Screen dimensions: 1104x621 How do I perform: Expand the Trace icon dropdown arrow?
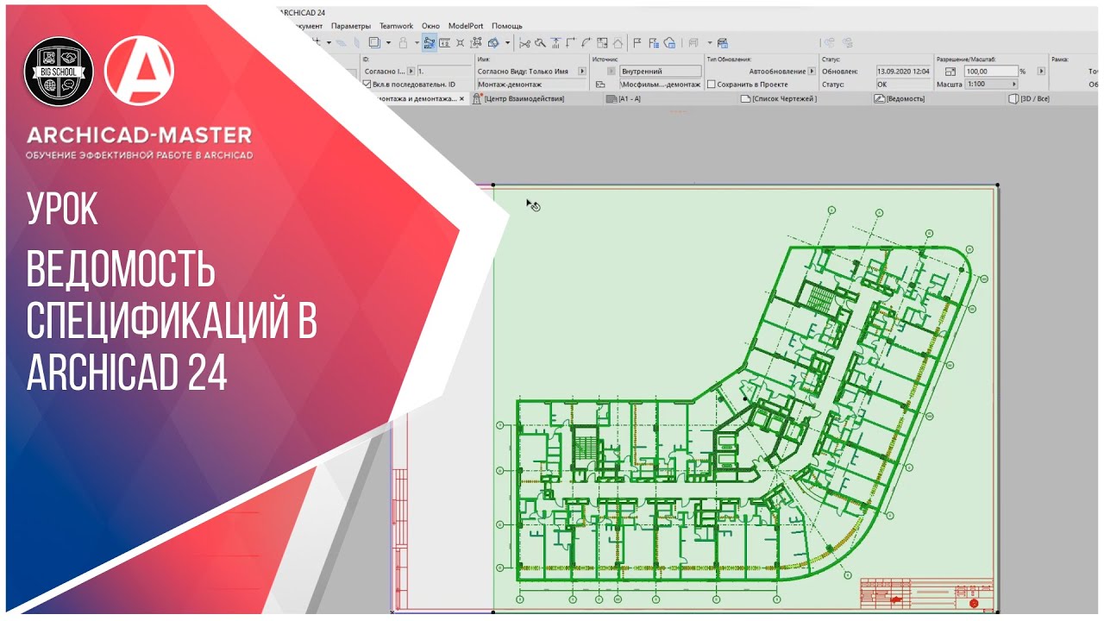[388, 43]
